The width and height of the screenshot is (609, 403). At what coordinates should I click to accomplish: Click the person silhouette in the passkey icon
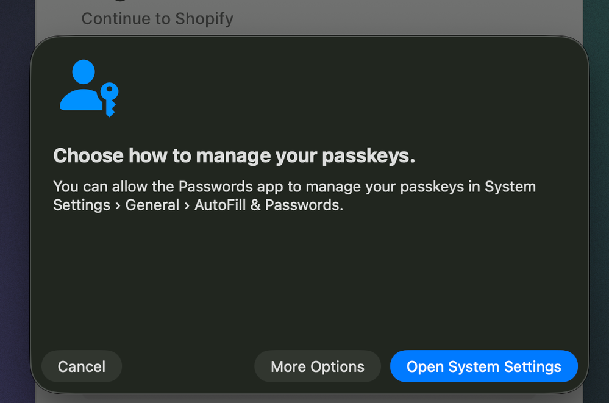[82, 85]
